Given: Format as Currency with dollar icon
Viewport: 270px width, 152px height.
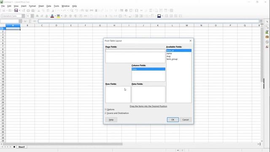Looking at the screenshot, I should pos(106,16).
